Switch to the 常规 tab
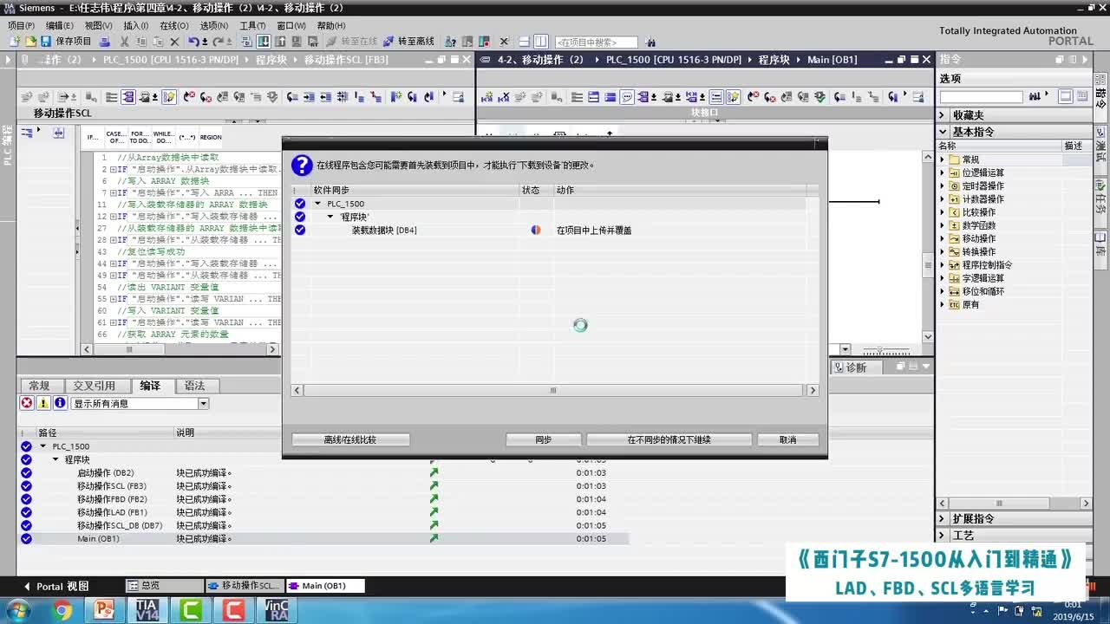Image resolution: width=1110 pixels, height=624 pixels. [x=40, y=386]
